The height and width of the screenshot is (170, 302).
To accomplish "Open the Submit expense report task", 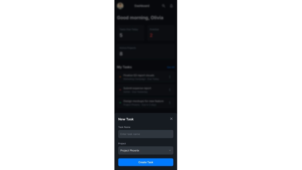I will (x=146, y=90).
